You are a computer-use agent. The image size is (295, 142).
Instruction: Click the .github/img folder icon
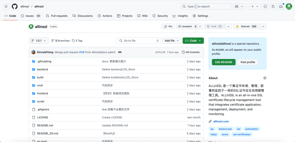[34, 61]
